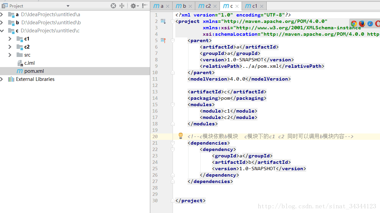Open the Project view mode dropdown
Image resolution: width=380 pixels, height=213 pixels.
coord(68,6)
